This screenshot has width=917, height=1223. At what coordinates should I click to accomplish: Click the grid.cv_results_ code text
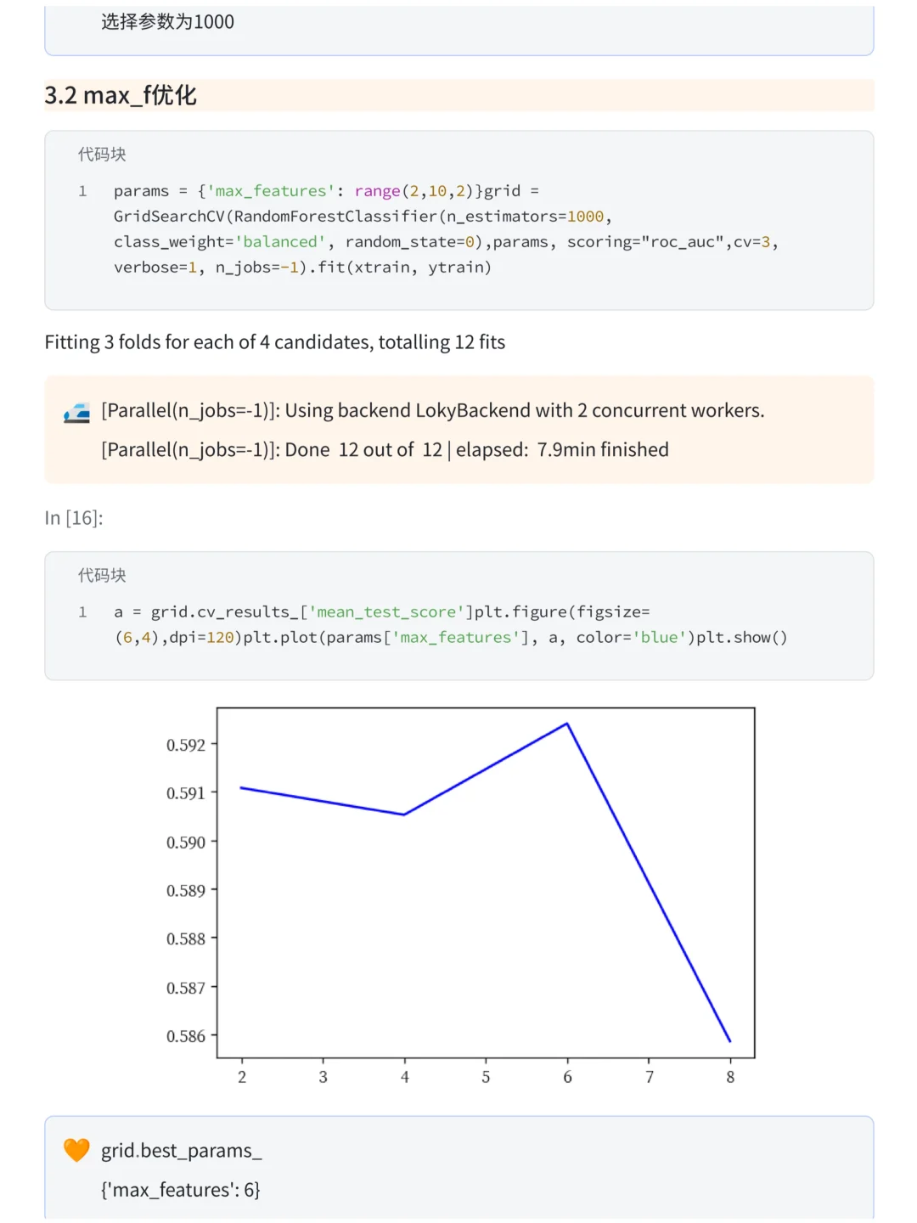pyautogui.click(x=450, y=624)
